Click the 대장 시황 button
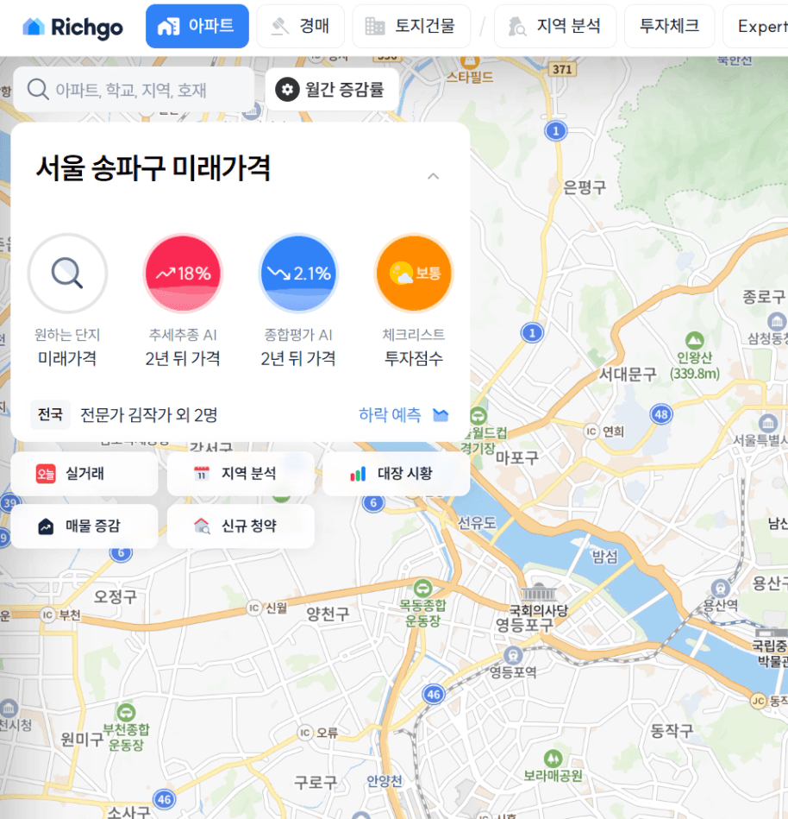 [396, 474]
